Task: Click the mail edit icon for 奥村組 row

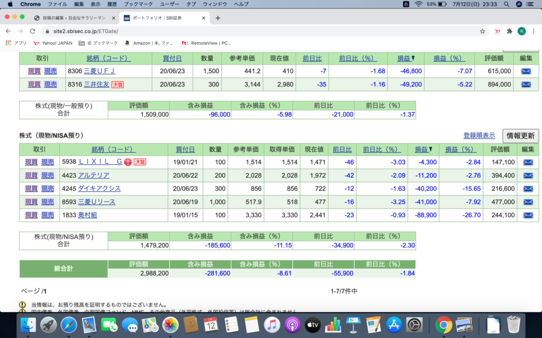Action: 528,215
